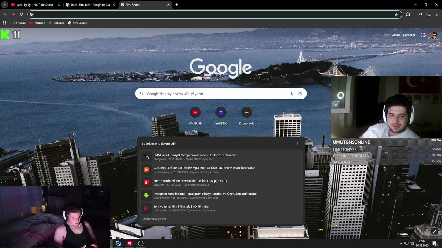The height and width of the screenshot is (248, 442).
Task: Open Windows notification center icon
Action: [x=435, y=244]
